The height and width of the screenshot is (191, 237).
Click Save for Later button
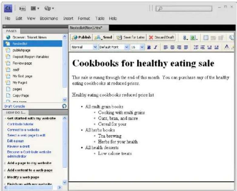[x=130, y=37]
